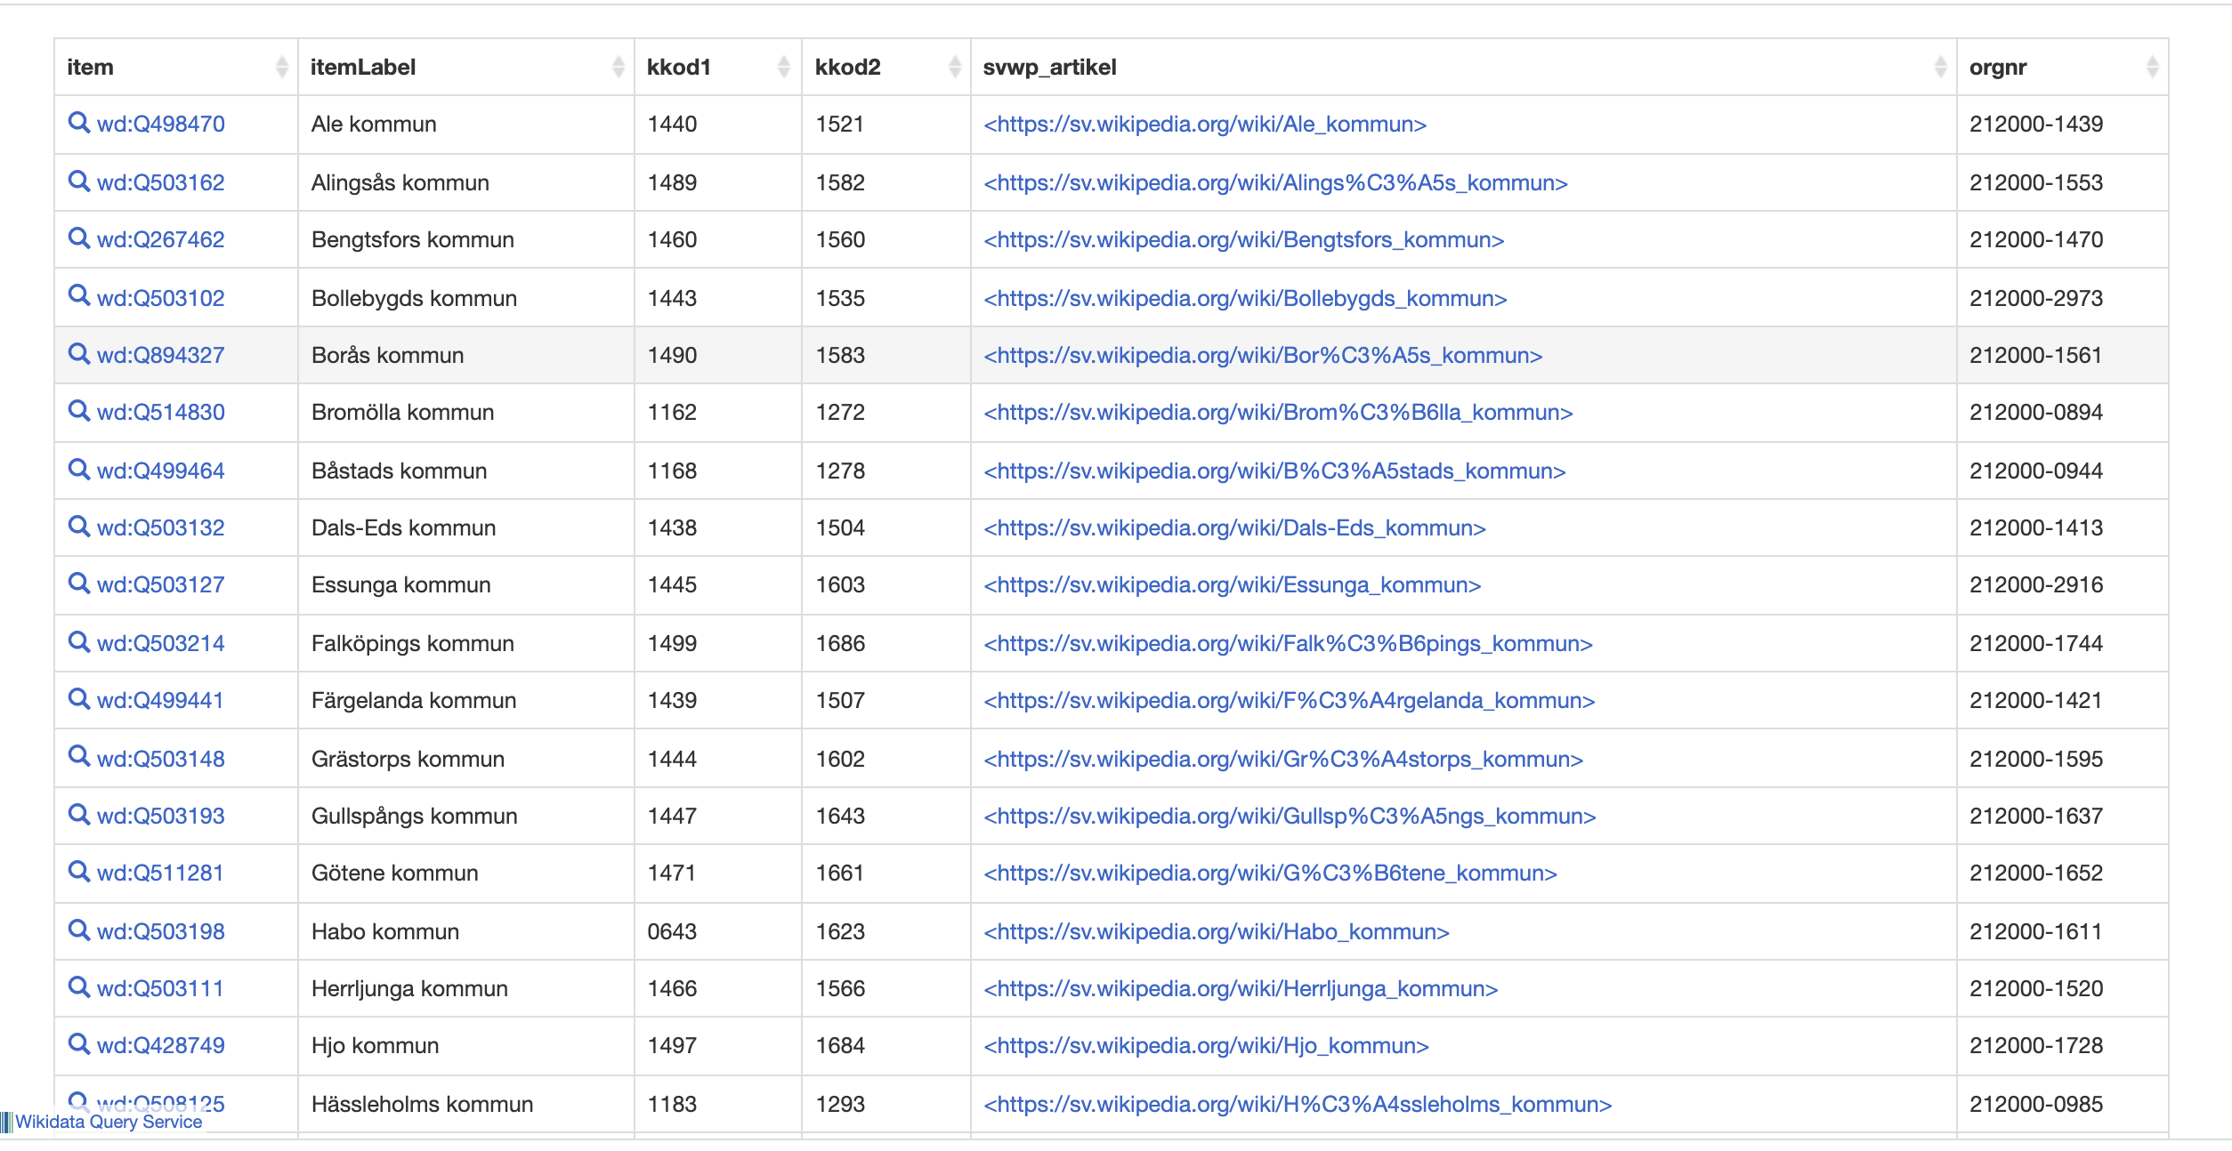Sort table by item column arrows

tap(281, 67)
